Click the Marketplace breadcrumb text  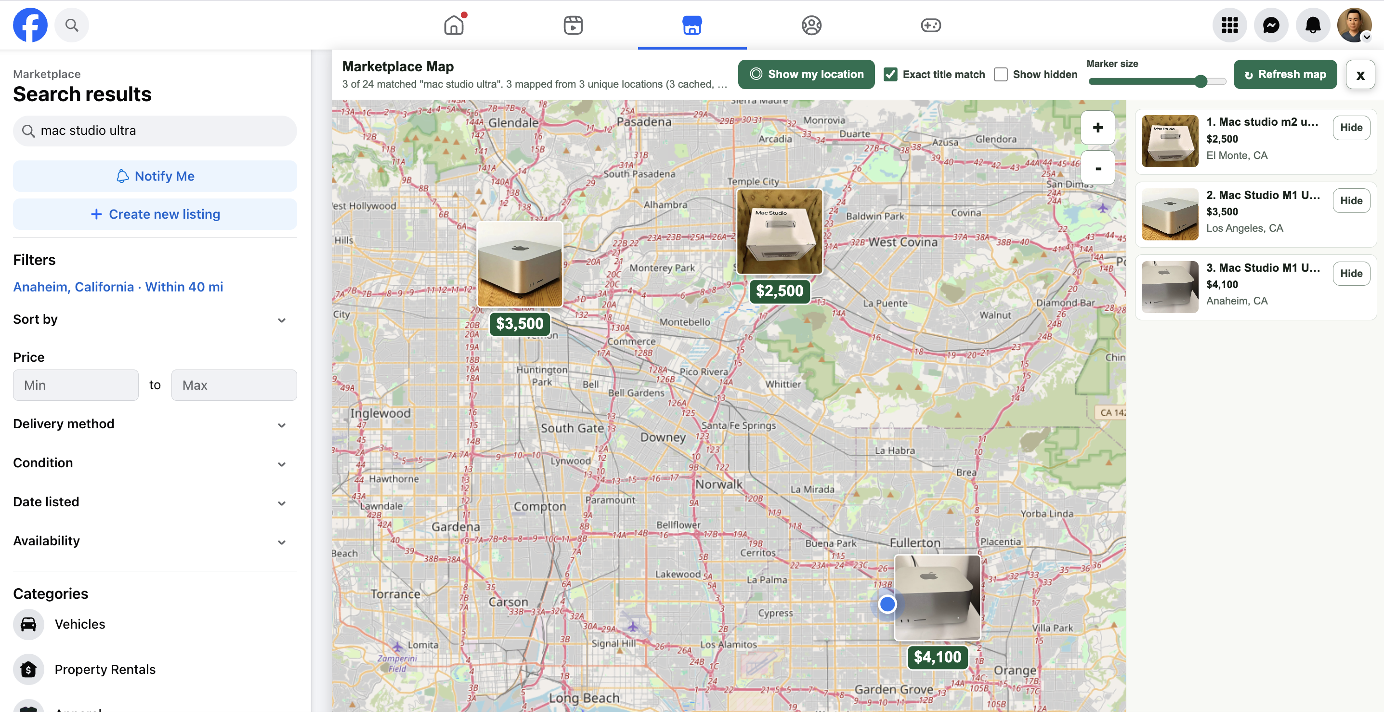(x=47, y=74)
